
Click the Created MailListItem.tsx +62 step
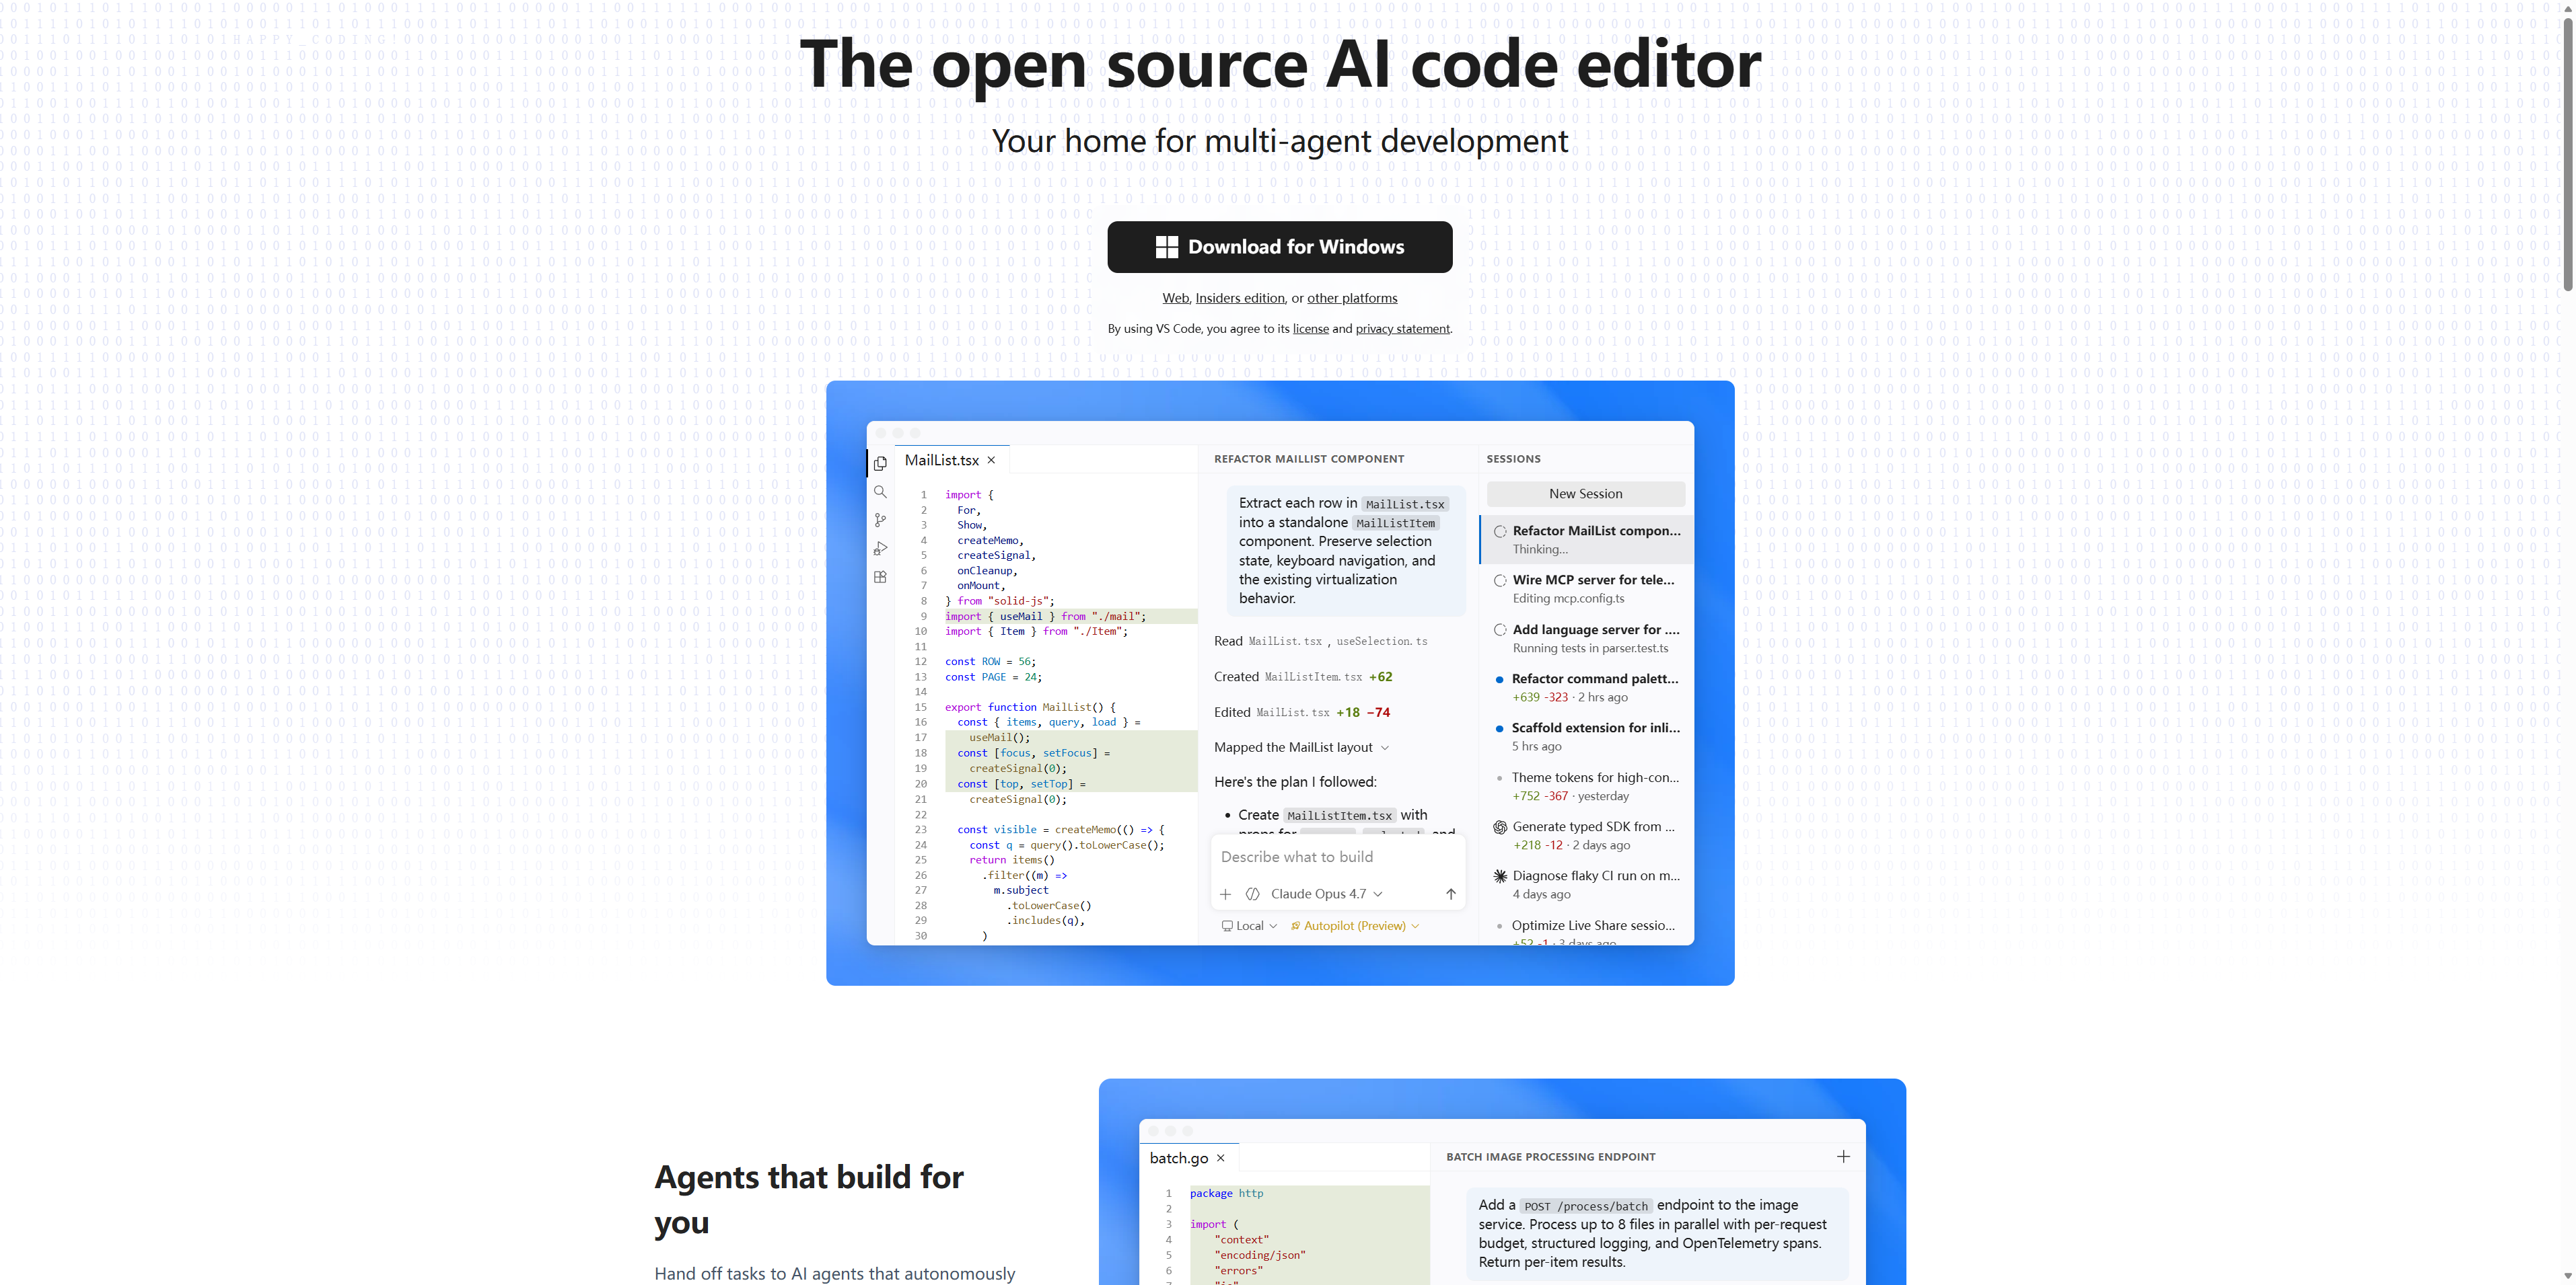point(1303,676)
